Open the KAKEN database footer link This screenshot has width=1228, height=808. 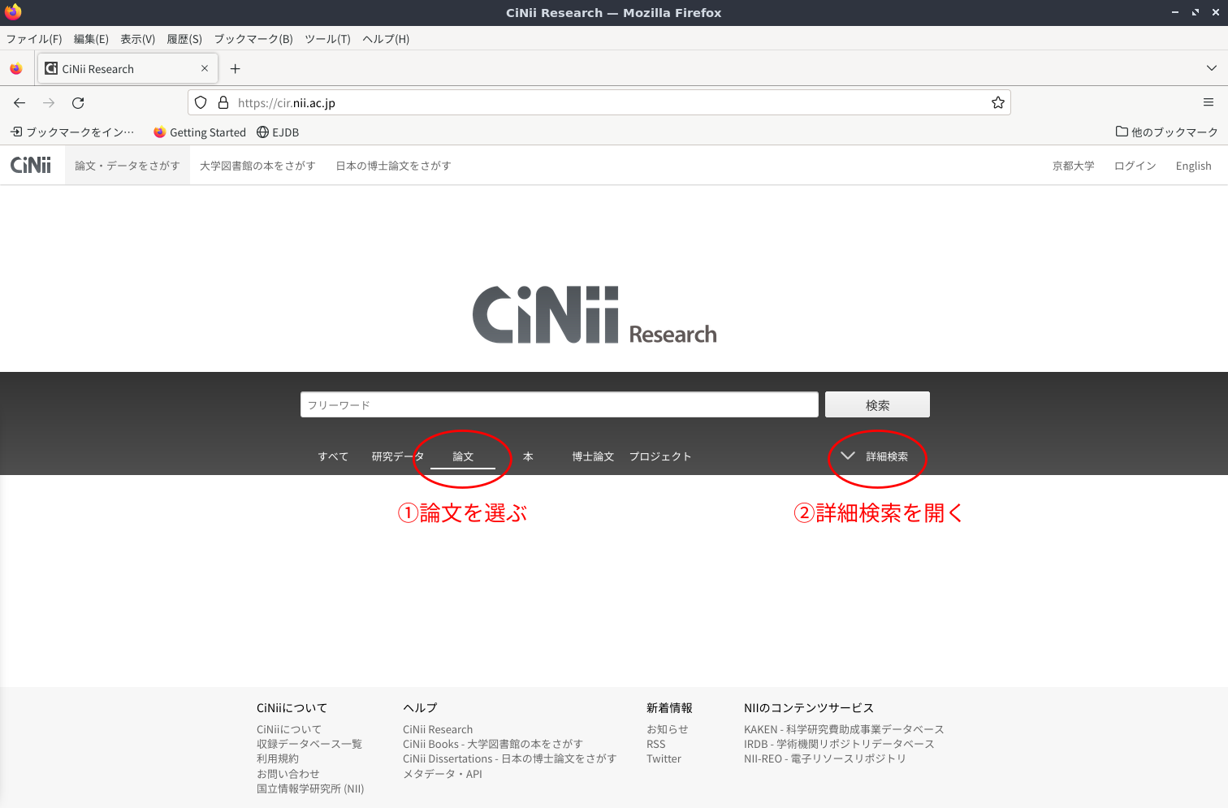844,729
